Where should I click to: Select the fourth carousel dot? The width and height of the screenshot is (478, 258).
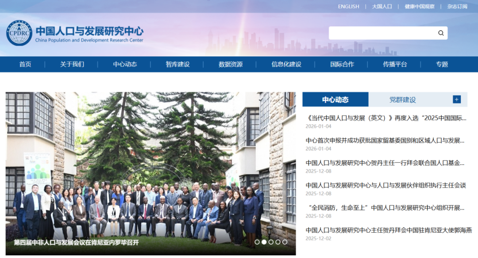[278, 242]
